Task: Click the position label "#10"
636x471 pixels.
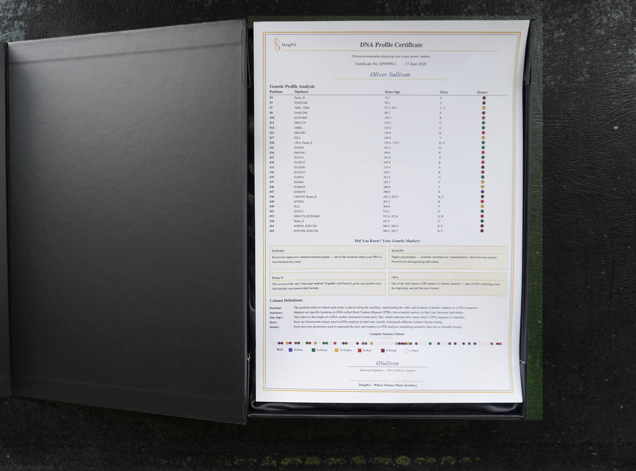Action: click(272, 118)
